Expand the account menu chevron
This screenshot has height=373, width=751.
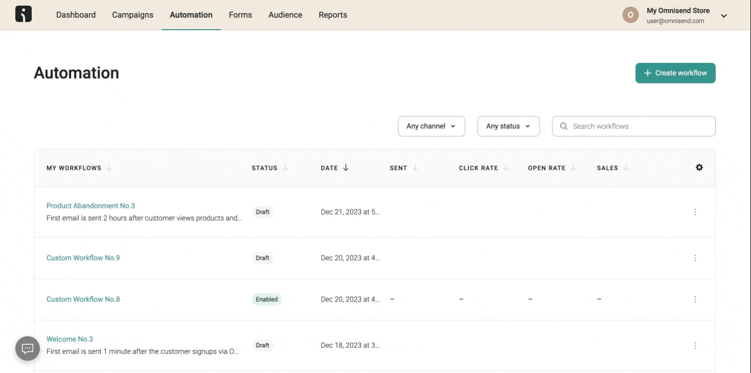point(724,15)
